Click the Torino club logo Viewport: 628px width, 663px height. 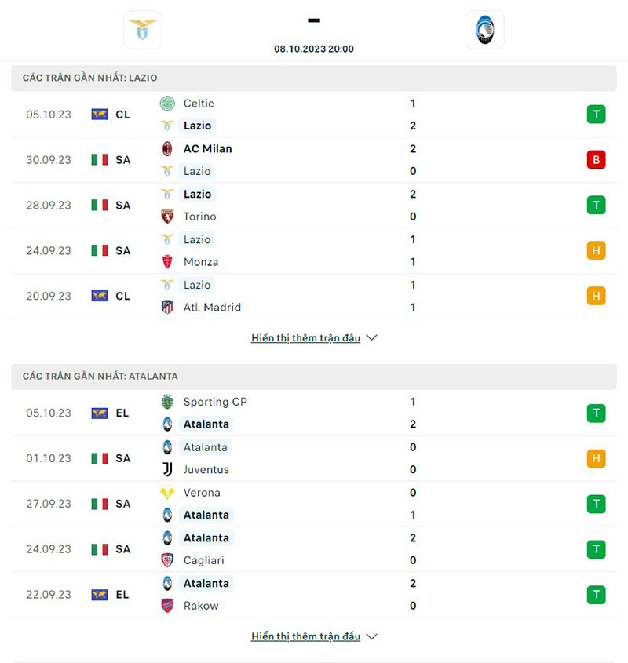(x=167, y=217)
